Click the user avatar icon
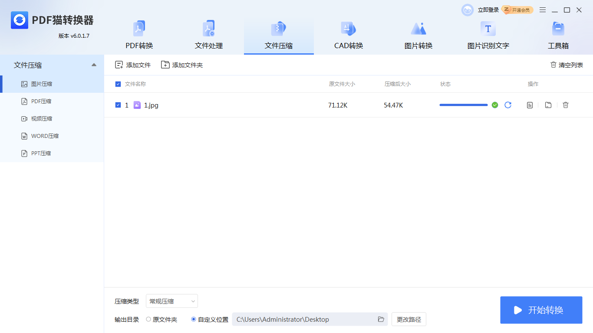The height and width of the screenshot is (333, 593). click(x=468, y=10)
